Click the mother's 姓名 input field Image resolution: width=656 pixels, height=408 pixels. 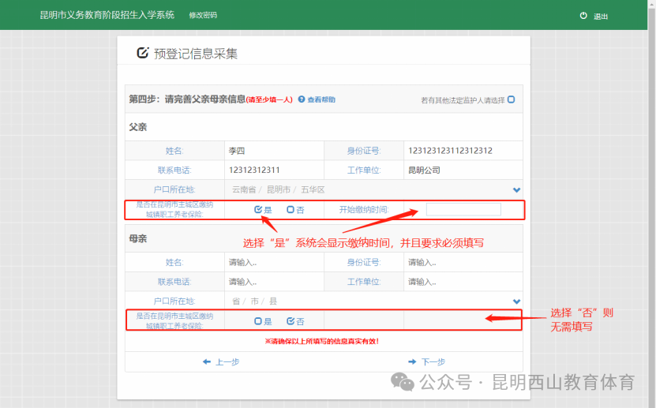[274, 263]
